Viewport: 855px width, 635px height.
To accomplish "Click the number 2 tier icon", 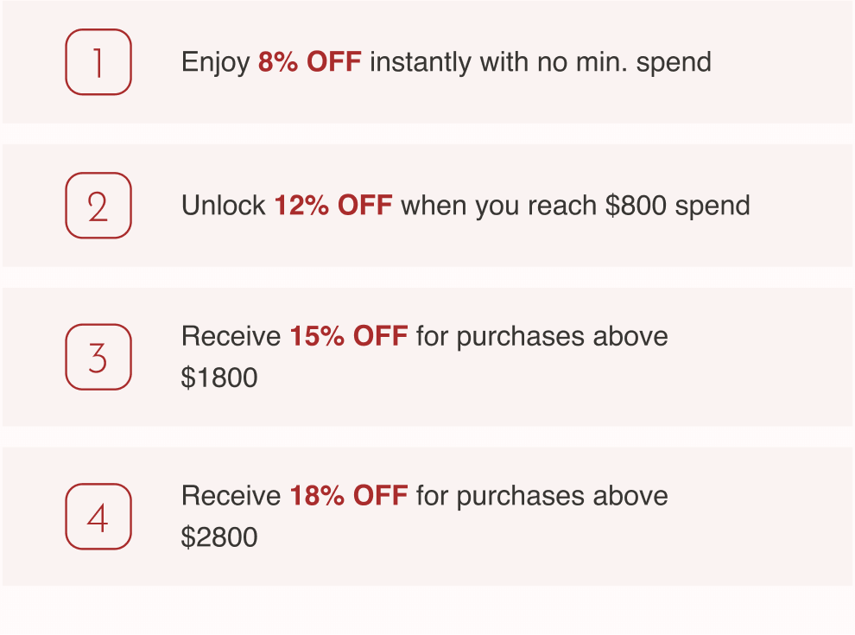I will pos(98,206).
